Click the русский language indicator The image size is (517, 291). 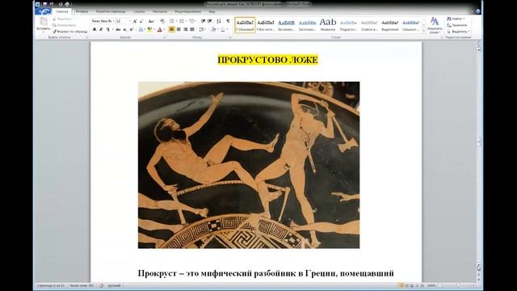point(114,285)
